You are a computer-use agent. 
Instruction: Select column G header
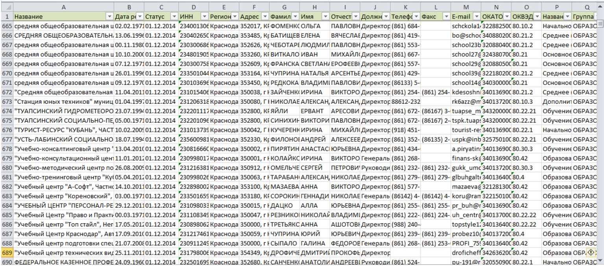pos(284,7)
